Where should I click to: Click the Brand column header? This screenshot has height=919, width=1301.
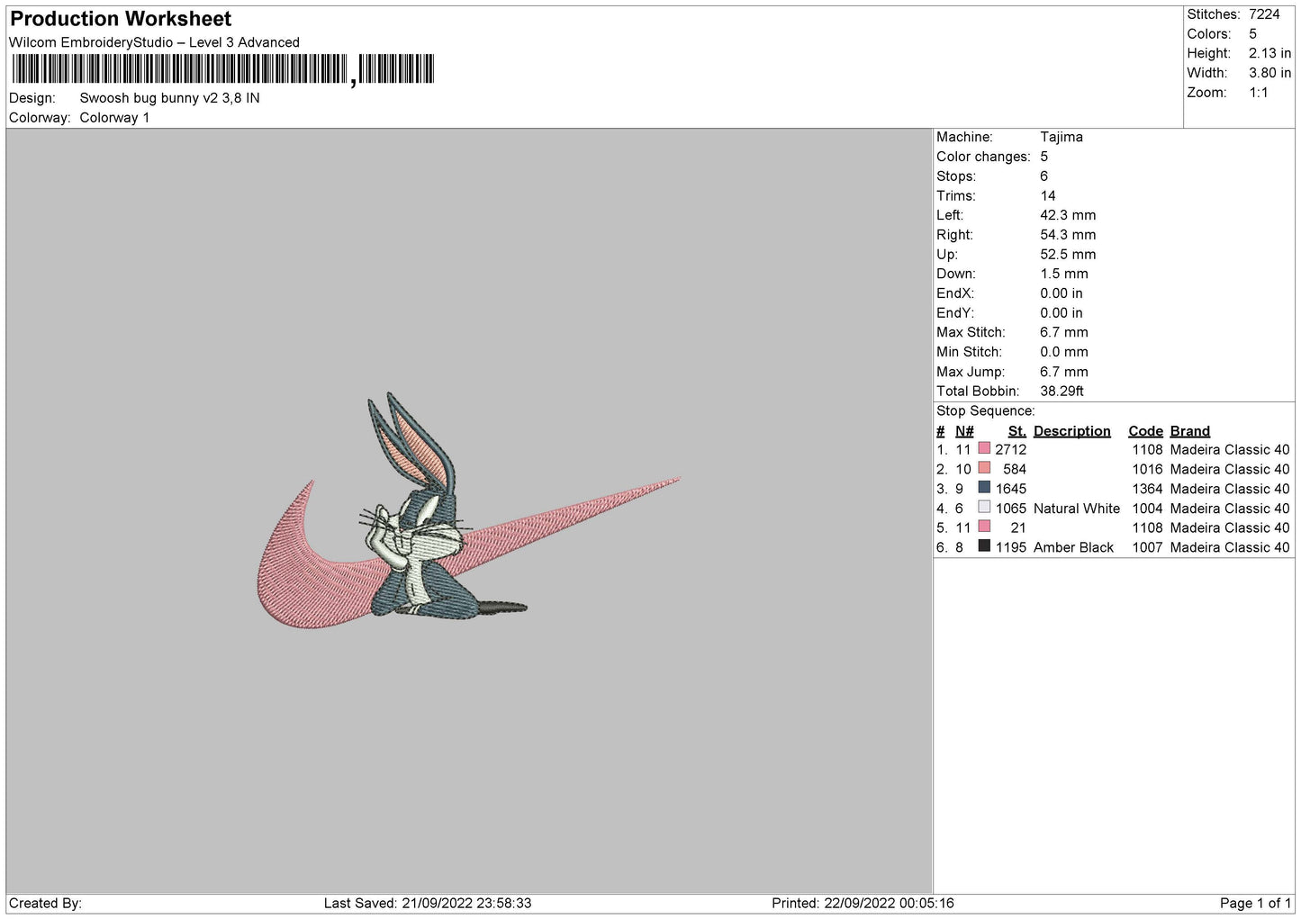pyautogui.click(x=1189, y=431)
